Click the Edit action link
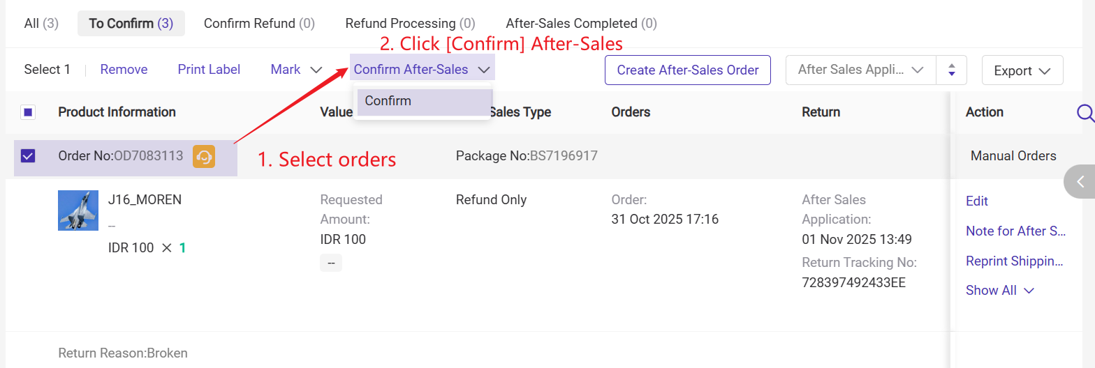 pos(976,201)
